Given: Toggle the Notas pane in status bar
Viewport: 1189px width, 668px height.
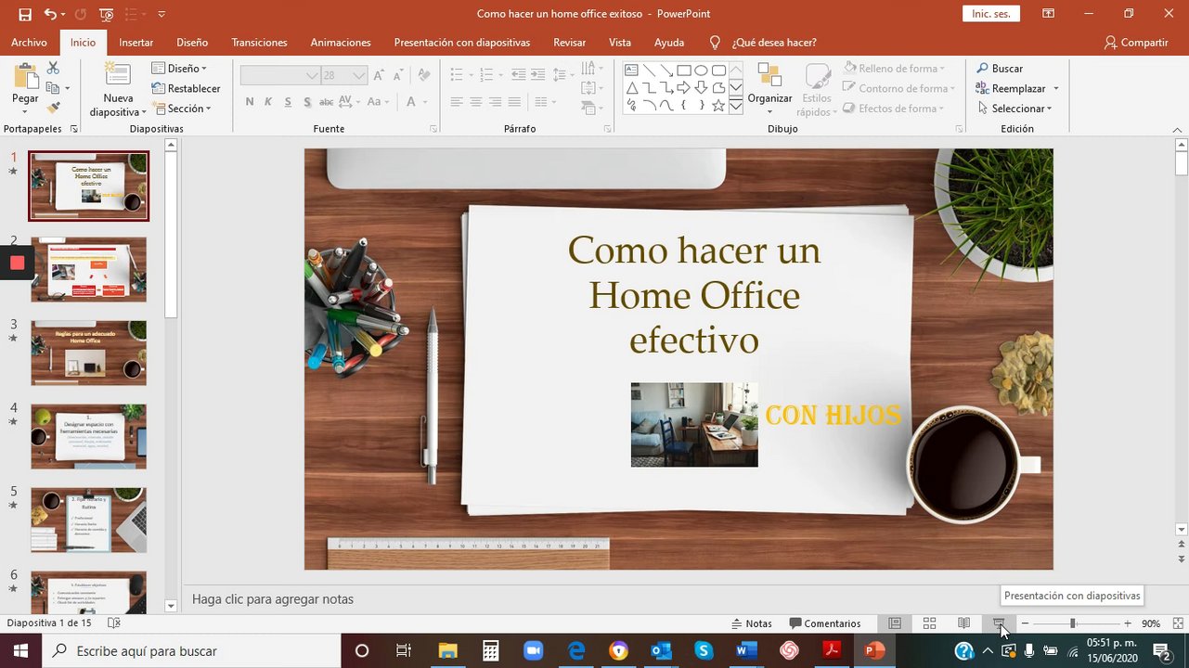Looking at the screenshot, I should tap(751, 623).
